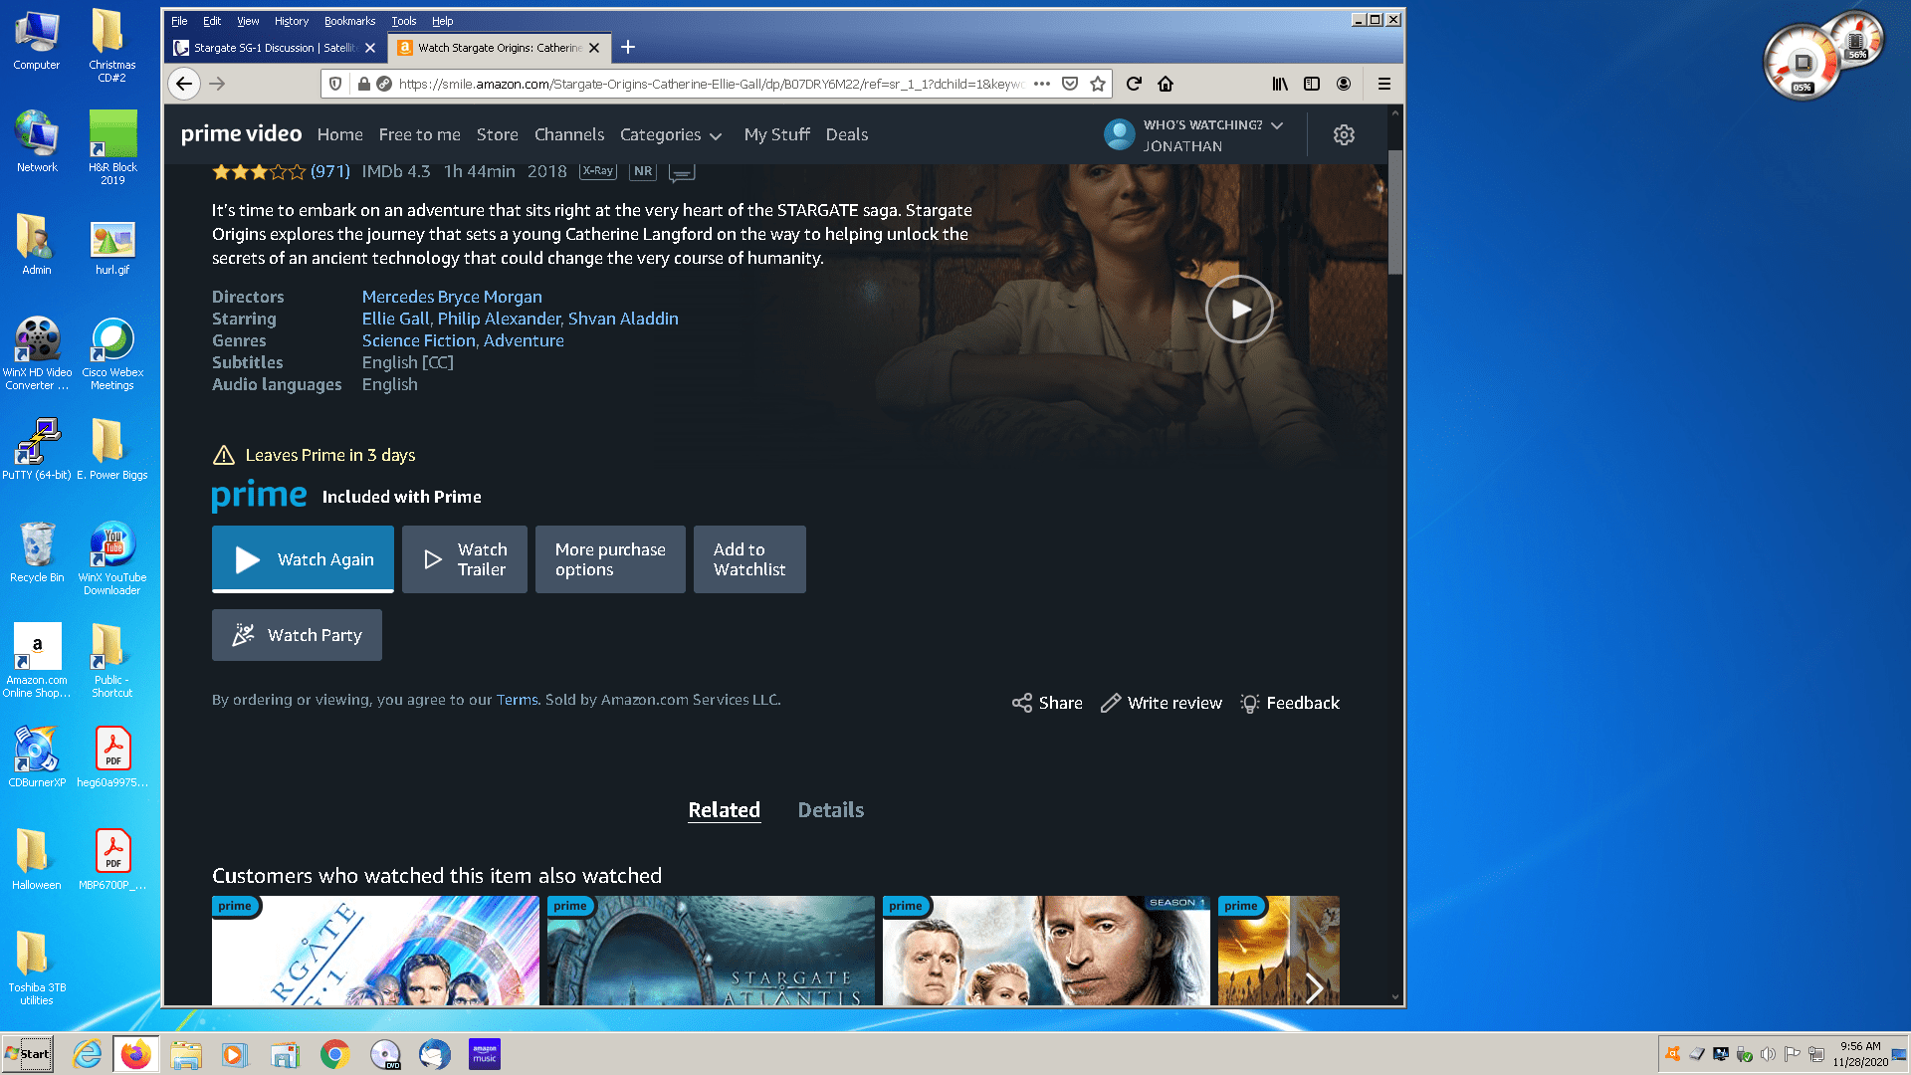Click the Firefox forward arrow button
The width and height of the screenshot is (1911, 1075).
217,84
